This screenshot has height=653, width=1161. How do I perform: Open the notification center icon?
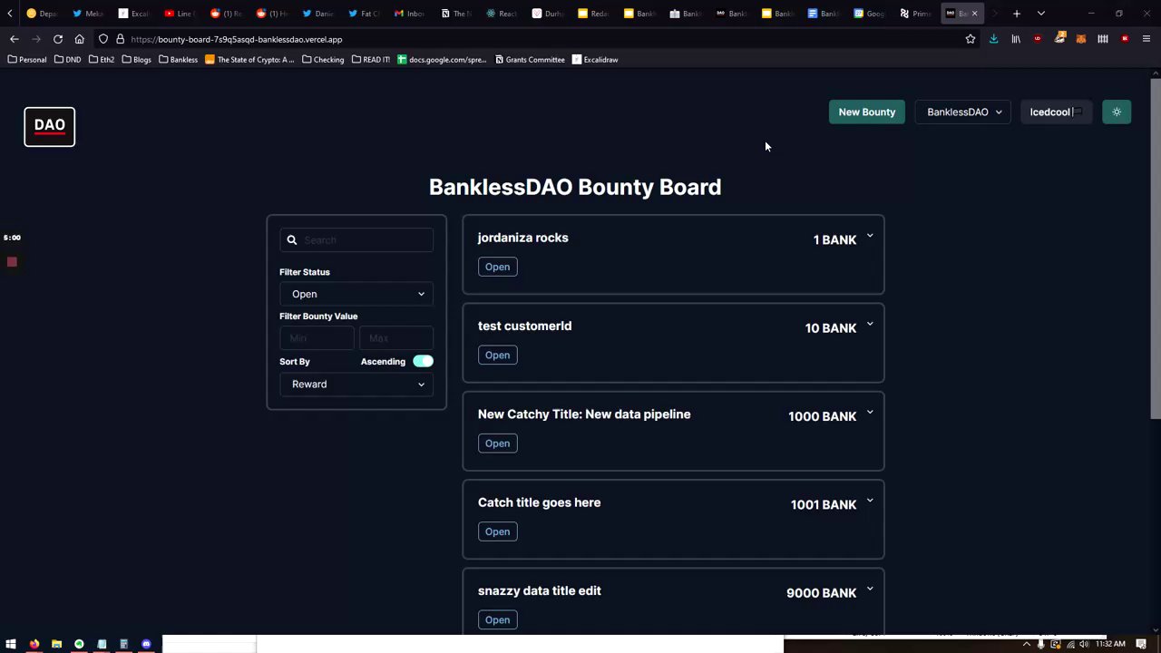[1142, 644]
